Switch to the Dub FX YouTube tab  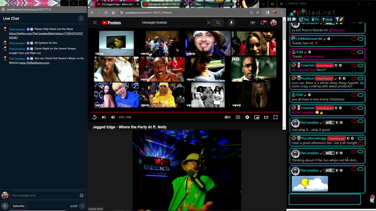164,4
